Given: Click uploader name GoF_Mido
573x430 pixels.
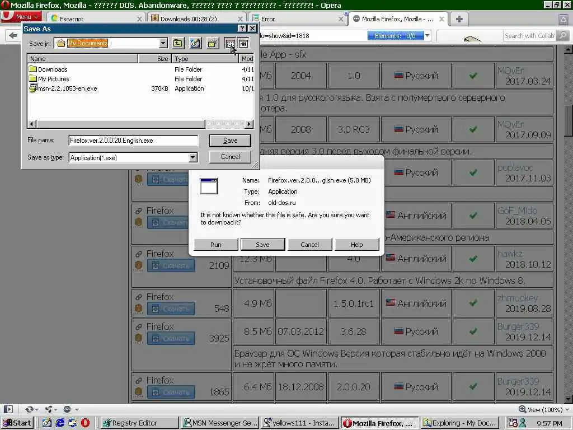Looking at the screenshot, I should [517, 211].
